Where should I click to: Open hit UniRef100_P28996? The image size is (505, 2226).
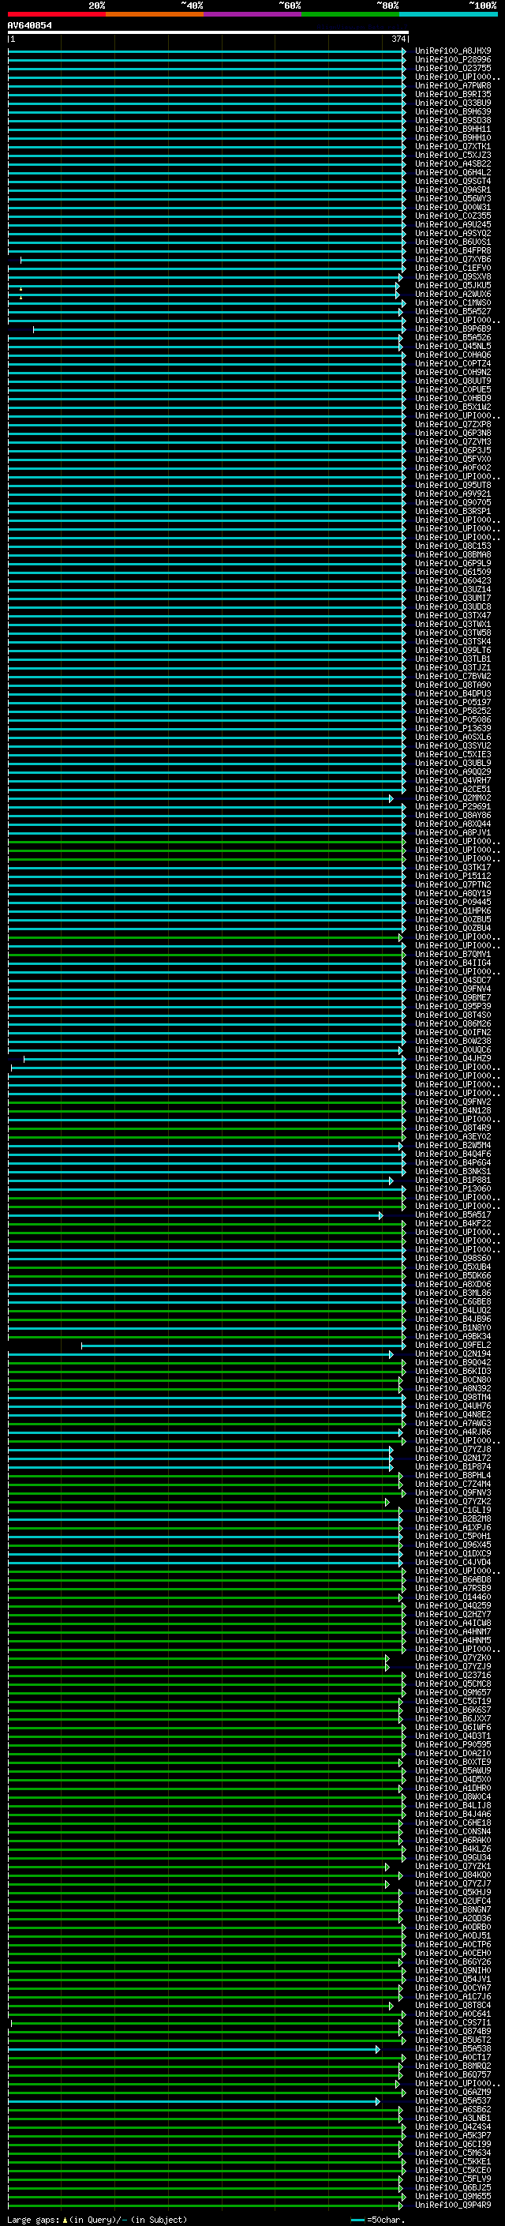click(x=453, y=60)
